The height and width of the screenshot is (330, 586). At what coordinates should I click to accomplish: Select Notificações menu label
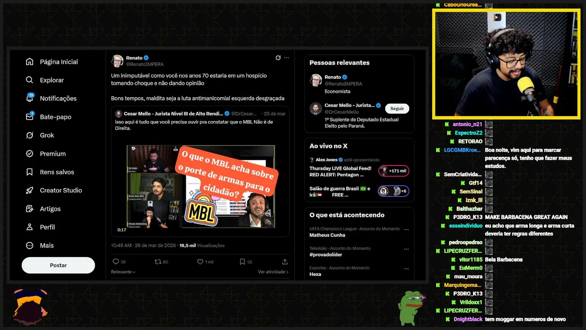coord(58,99)
